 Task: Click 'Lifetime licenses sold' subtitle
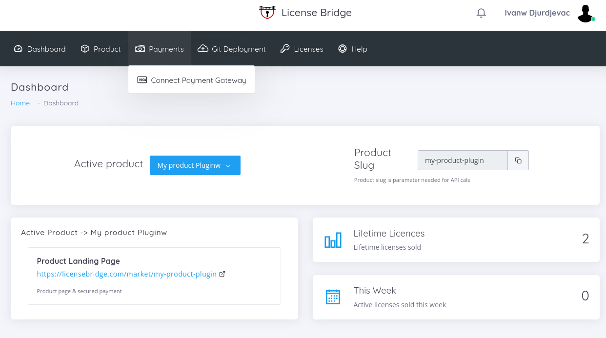pyautogui.click(x=387, y=247)
